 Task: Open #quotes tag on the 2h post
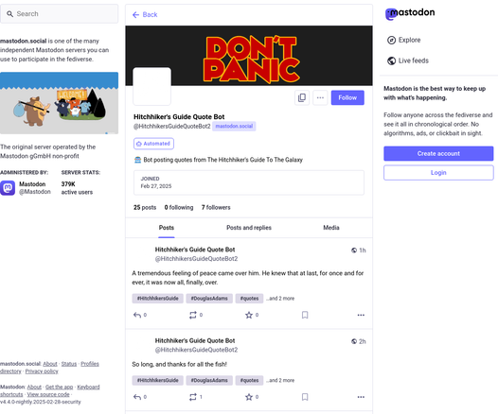coord(249,380)
